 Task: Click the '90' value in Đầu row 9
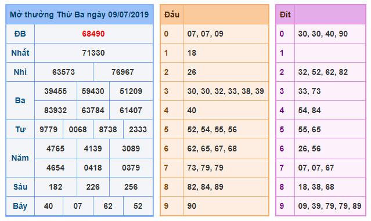192,206
